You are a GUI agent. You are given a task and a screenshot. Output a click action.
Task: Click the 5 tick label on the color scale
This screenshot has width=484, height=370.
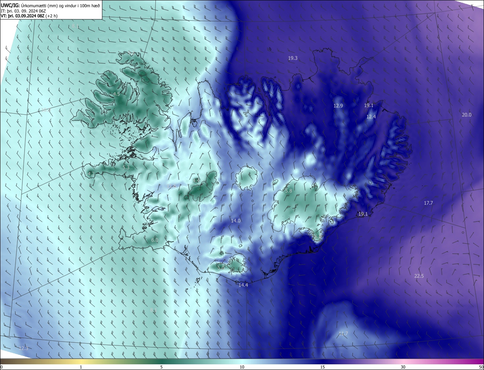(161, 367)
